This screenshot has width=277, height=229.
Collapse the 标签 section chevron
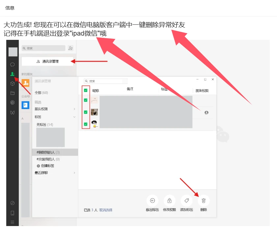tap(74, 117)
